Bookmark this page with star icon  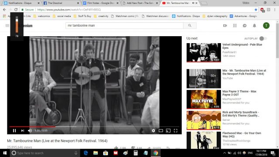pyautogui.click(x=256, y=10)
